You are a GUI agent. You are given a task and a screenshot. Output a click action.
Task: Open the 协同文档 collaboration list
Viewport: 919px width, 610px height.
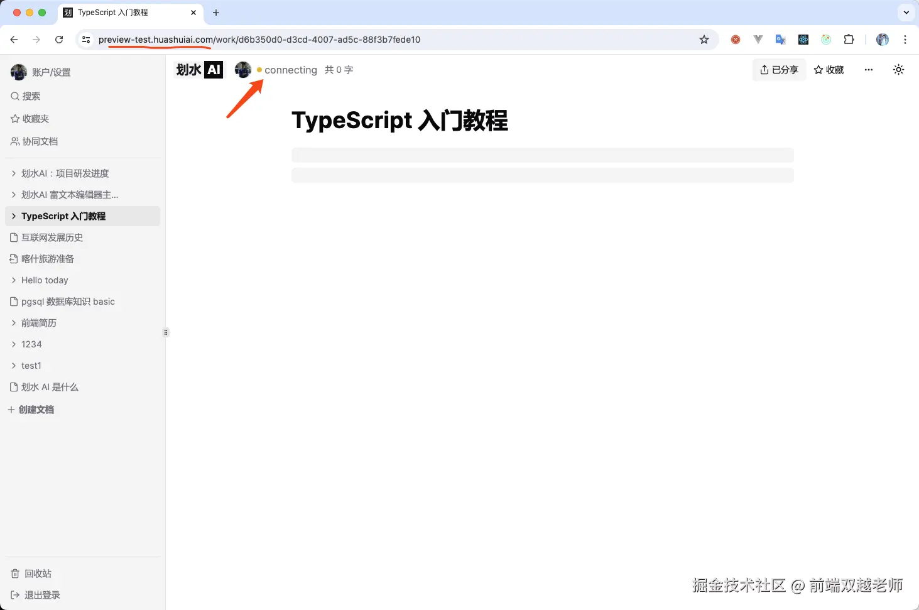pos(39,141)
